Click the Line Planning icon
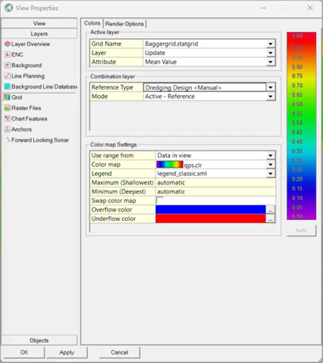Viewport: 323px width, 363px height. 7,76
